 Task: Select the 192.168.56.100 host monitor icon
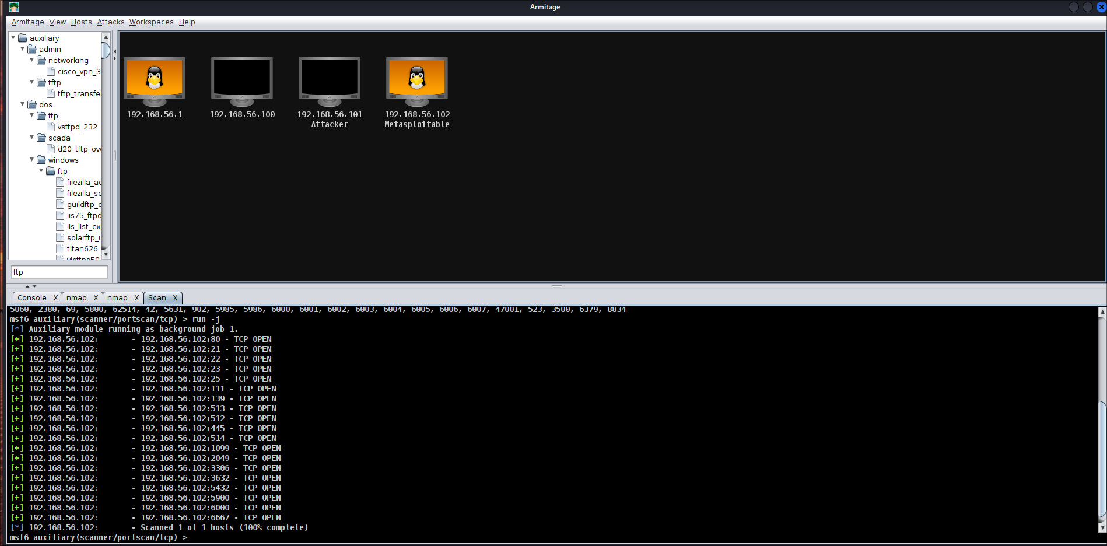242,82
